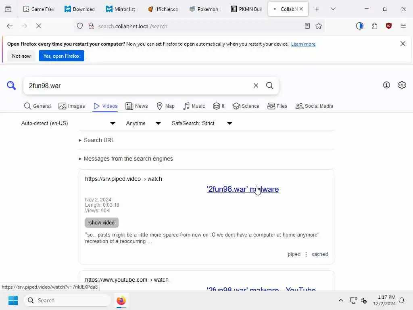Clear the 2fun98.war search query
The height and width of the screenshot is (310, 413).
coord(256,86)
